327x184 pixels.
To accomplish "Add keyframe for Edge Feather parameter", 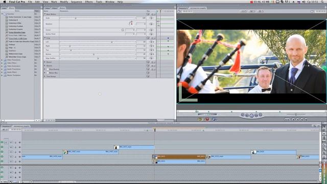I will [151, 58].
